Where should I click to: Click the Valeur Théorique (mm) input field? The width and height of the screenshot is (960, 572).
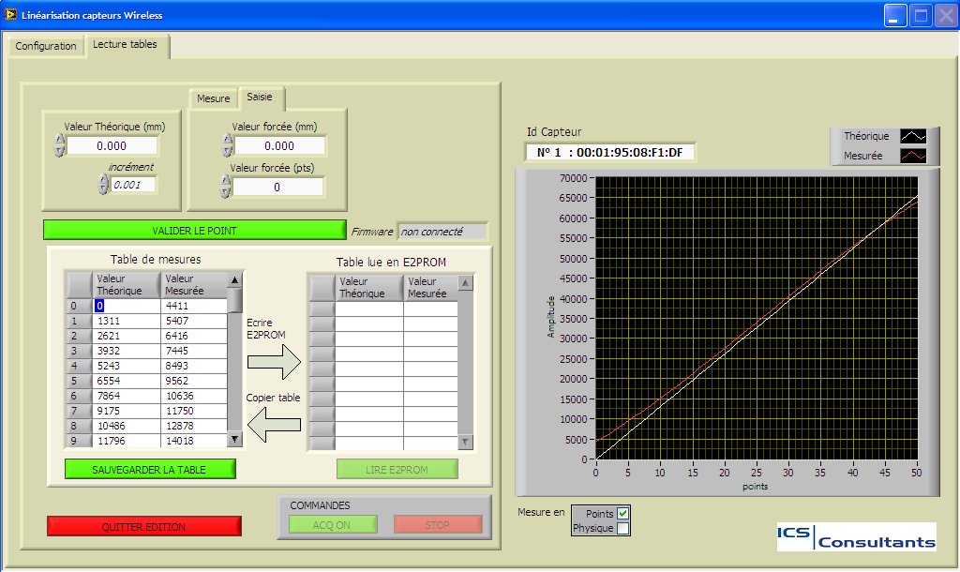coord(112,146)
